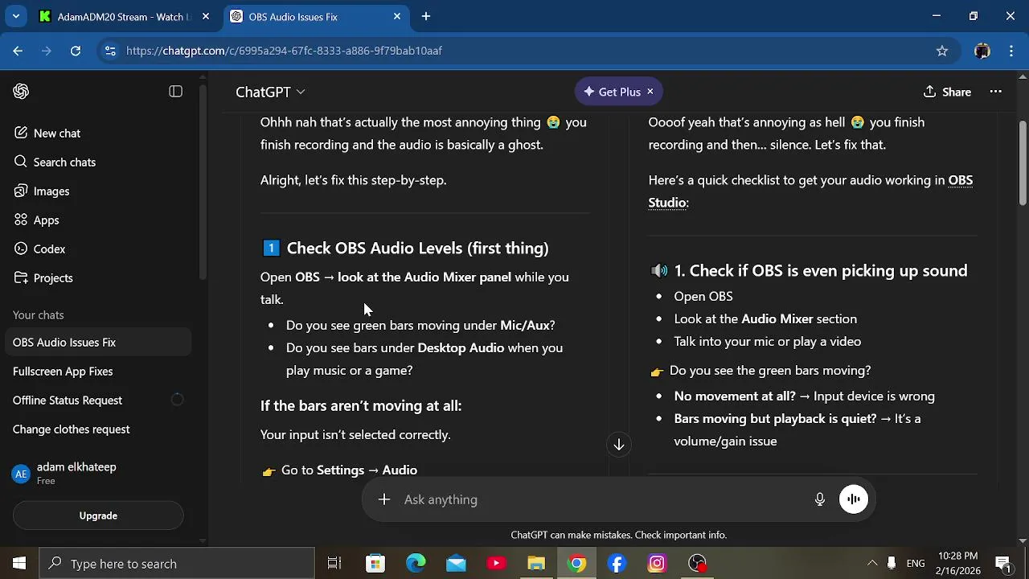This screenshot has width=1029, height=579.
Task: Open the Windows Start menu
Action: tap(19, 564)
